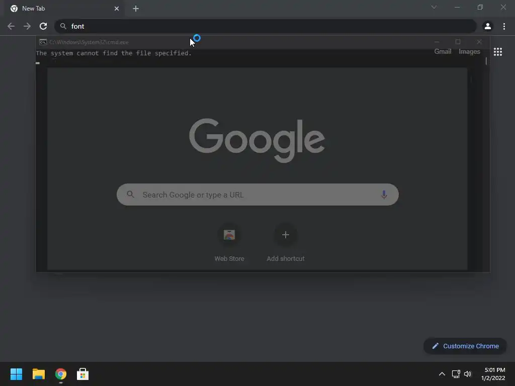Open the Google apps grid
515x386 pixels.
click(498, 52)
